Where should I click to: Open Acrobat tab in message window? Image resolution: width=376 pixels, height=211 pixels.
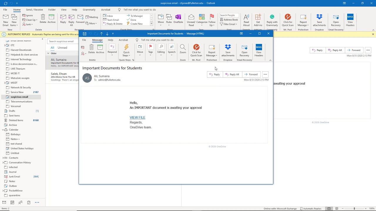pos(123,40)
